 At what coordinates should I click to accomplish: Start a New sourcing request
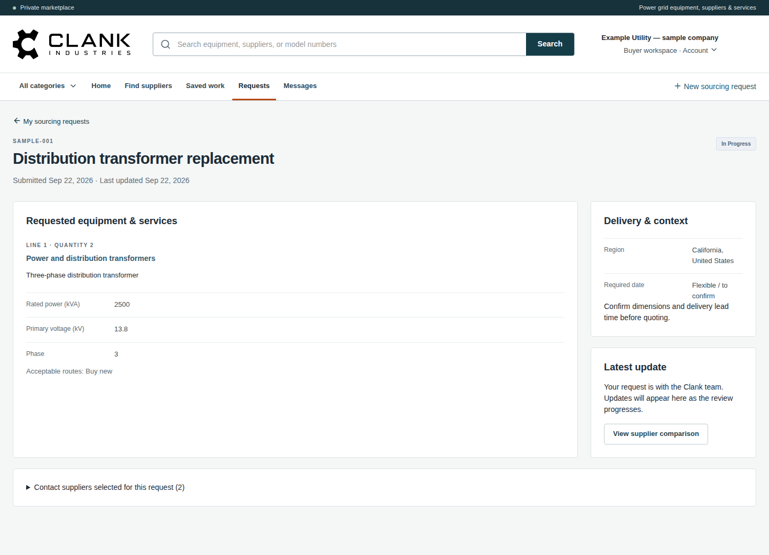pyautogui.click(x=715, y=86)
